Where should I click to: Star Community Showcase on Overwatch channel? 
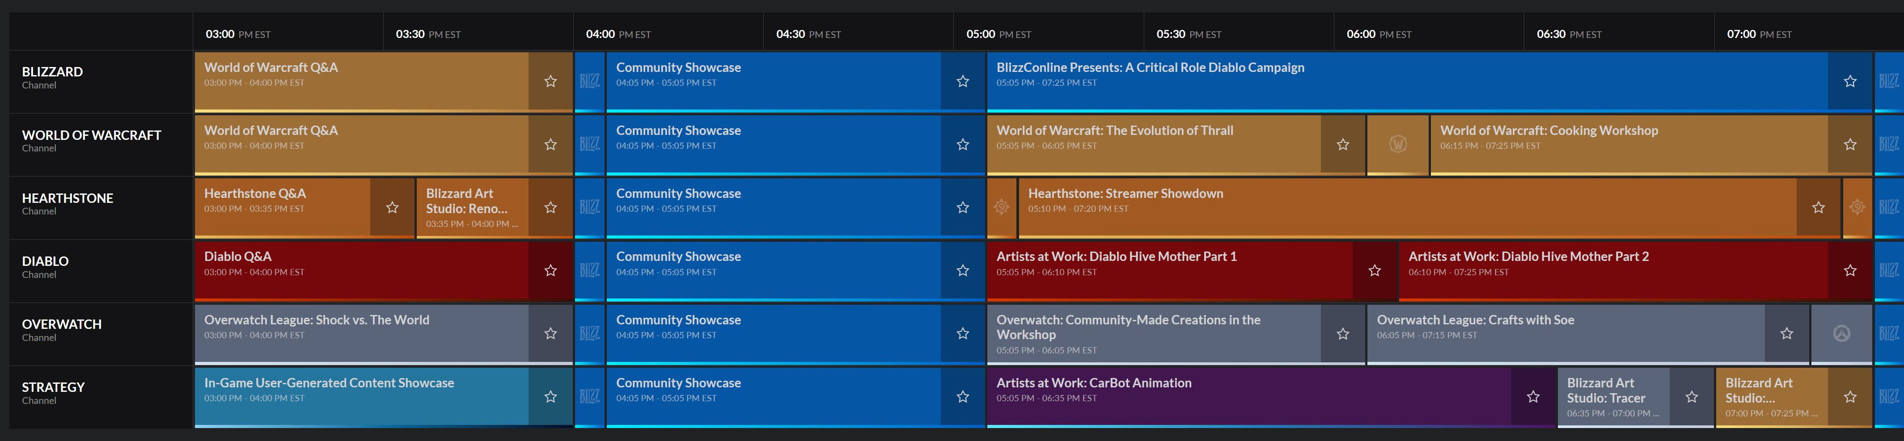962,334
